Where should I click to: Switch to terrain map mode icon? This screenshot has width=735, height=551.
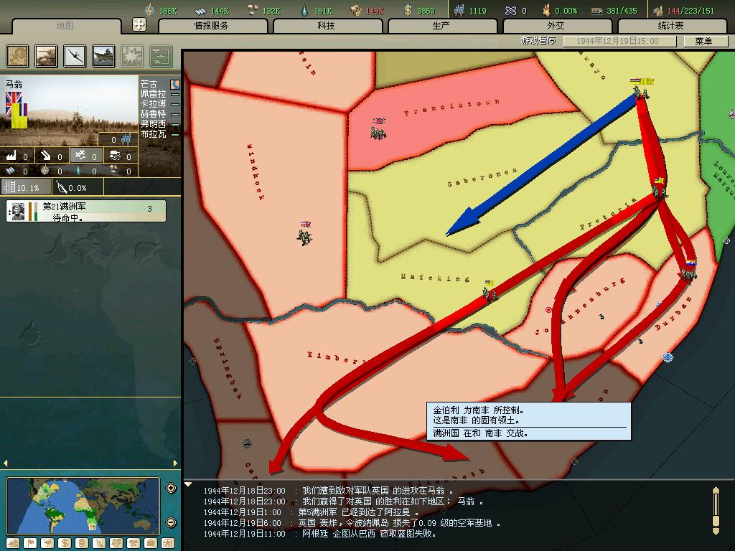pyautogui.click(x=13, y=543)
